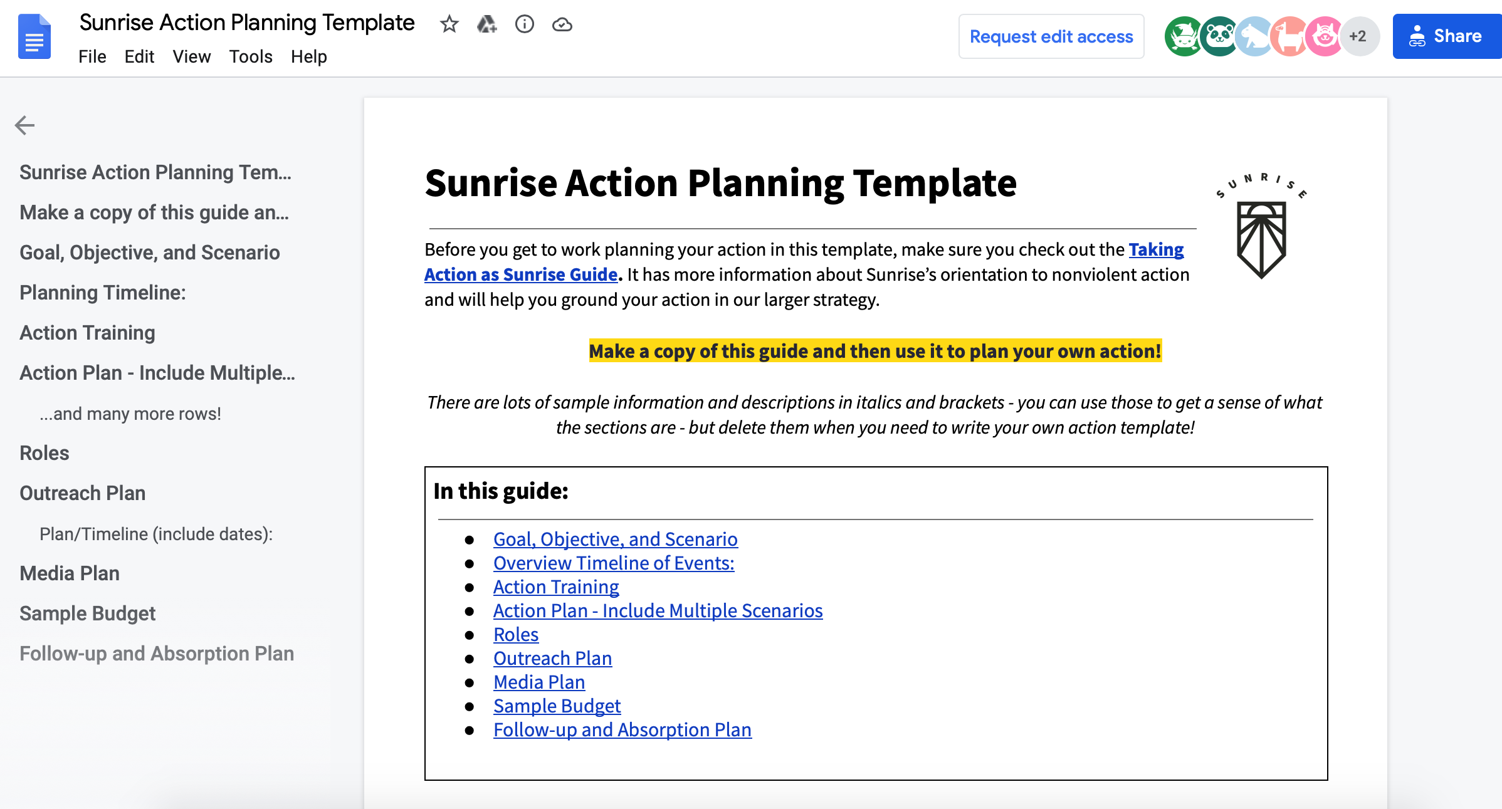Screen dimensions: 1502x809
Task: Go to Goal, Objective, and Scenario in outline
Action: [x=150, y=253]
